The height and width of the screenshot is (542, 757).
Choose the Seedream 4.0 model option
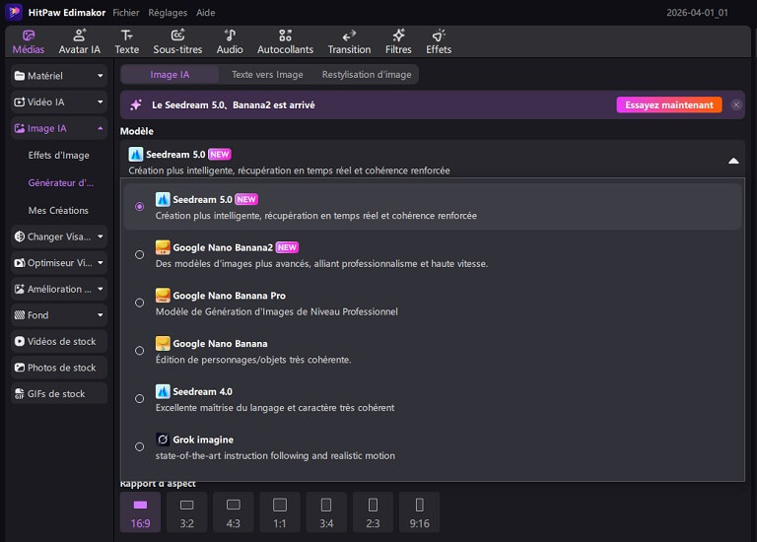[x=140, y=399]
